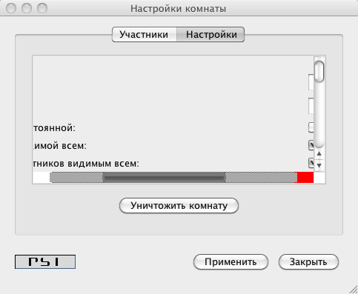Click the PSI logo in the corner
Screen dimensions: 358x294
(x=45, y=261)
